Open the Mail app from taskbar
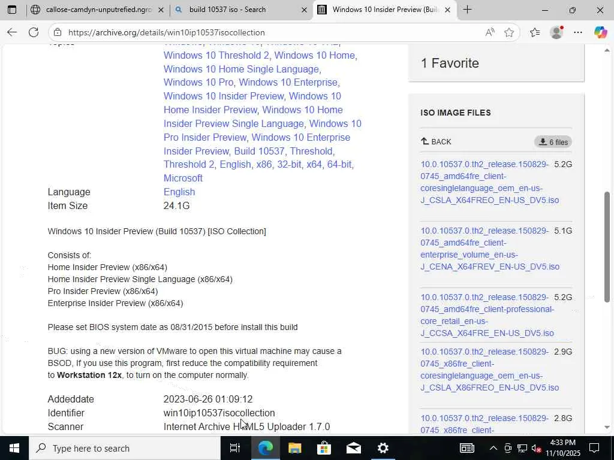Image resolution: width=614 pixels, height=460 pixels. [x=354, y=448]
